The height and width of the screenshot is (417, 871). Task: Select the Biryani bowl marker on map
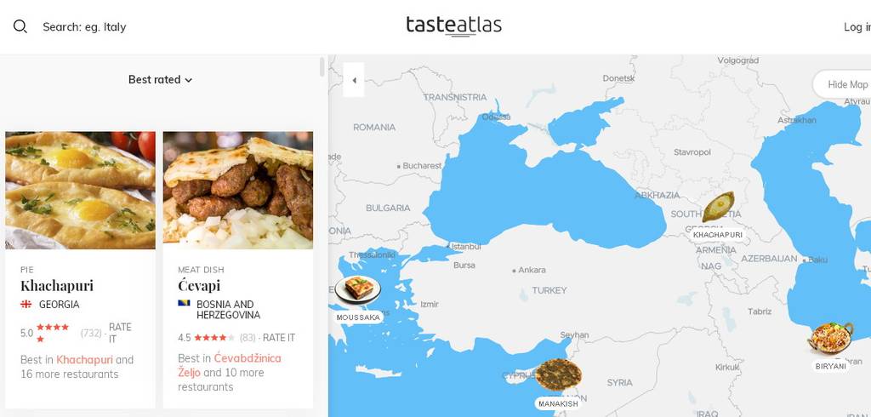tap(830, 338)
